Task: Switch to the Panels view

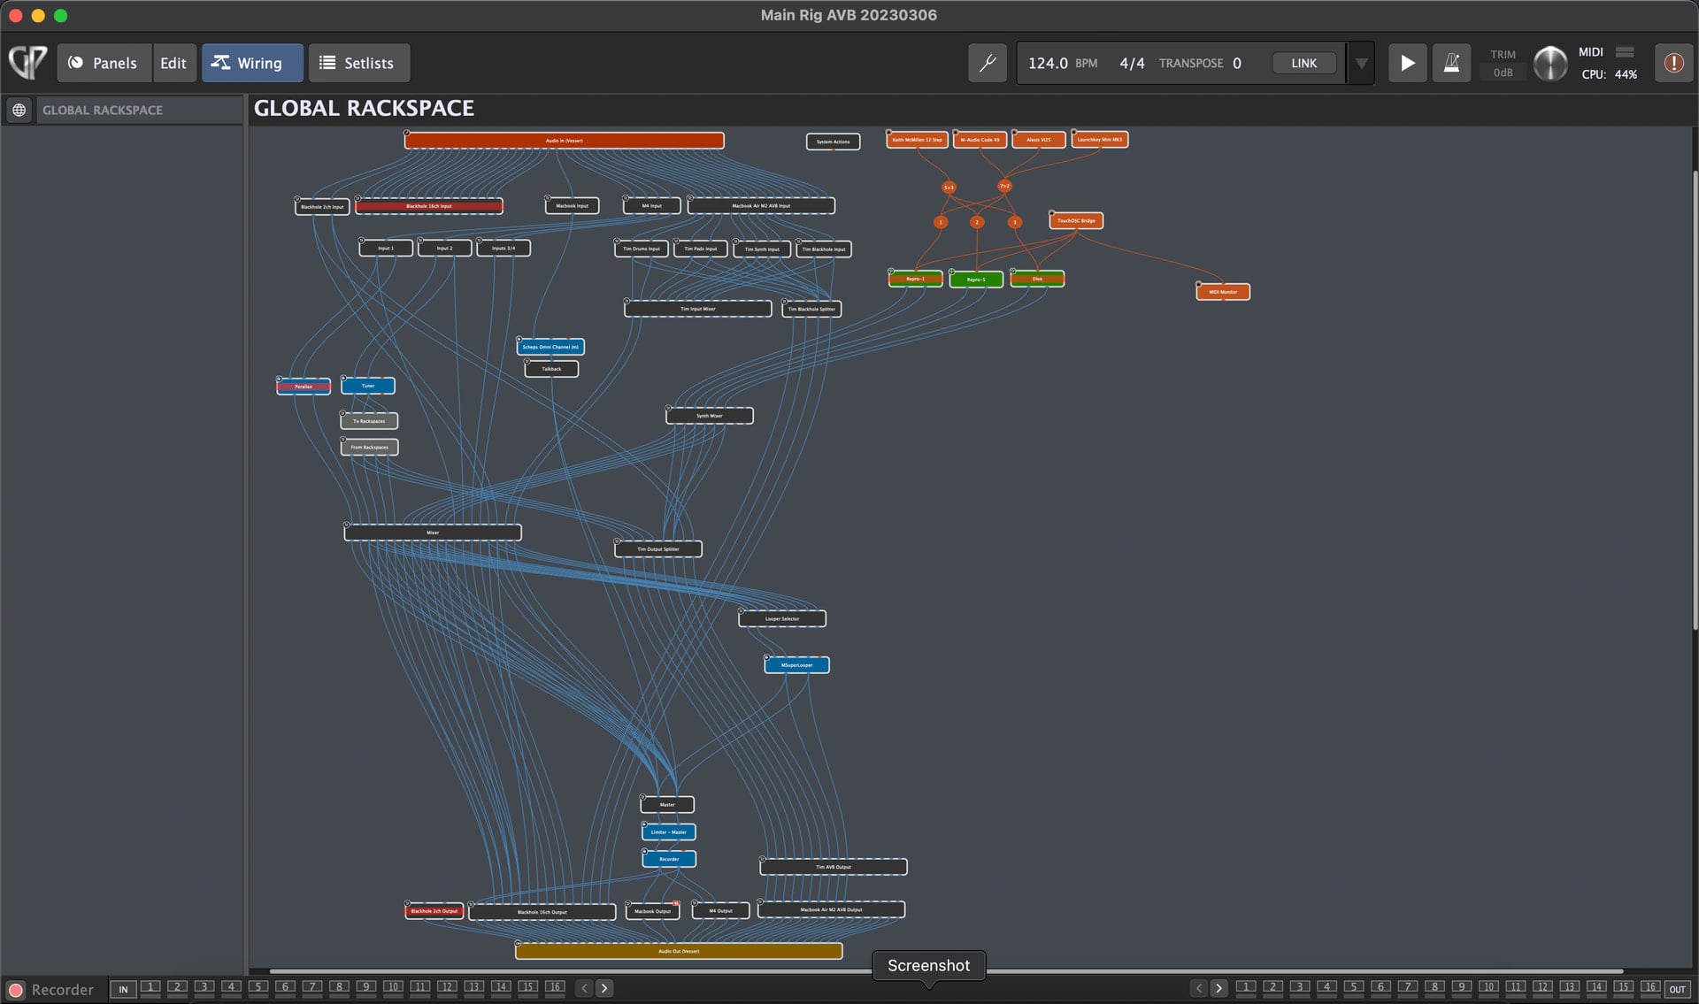Action: click(x=104, y=63)
